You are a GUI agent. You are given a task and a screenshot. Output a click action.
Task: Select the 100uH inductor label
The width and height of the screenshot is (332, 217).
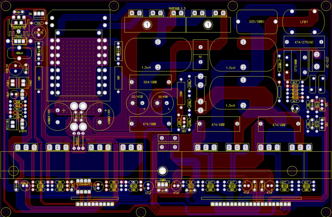pyautogui.click(x=19, y=53)
